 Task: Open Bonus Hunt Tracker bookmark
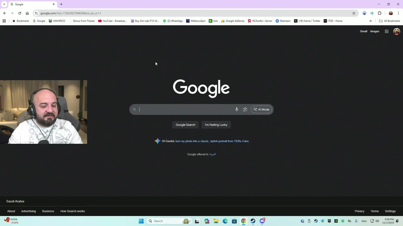coord(82,21)
